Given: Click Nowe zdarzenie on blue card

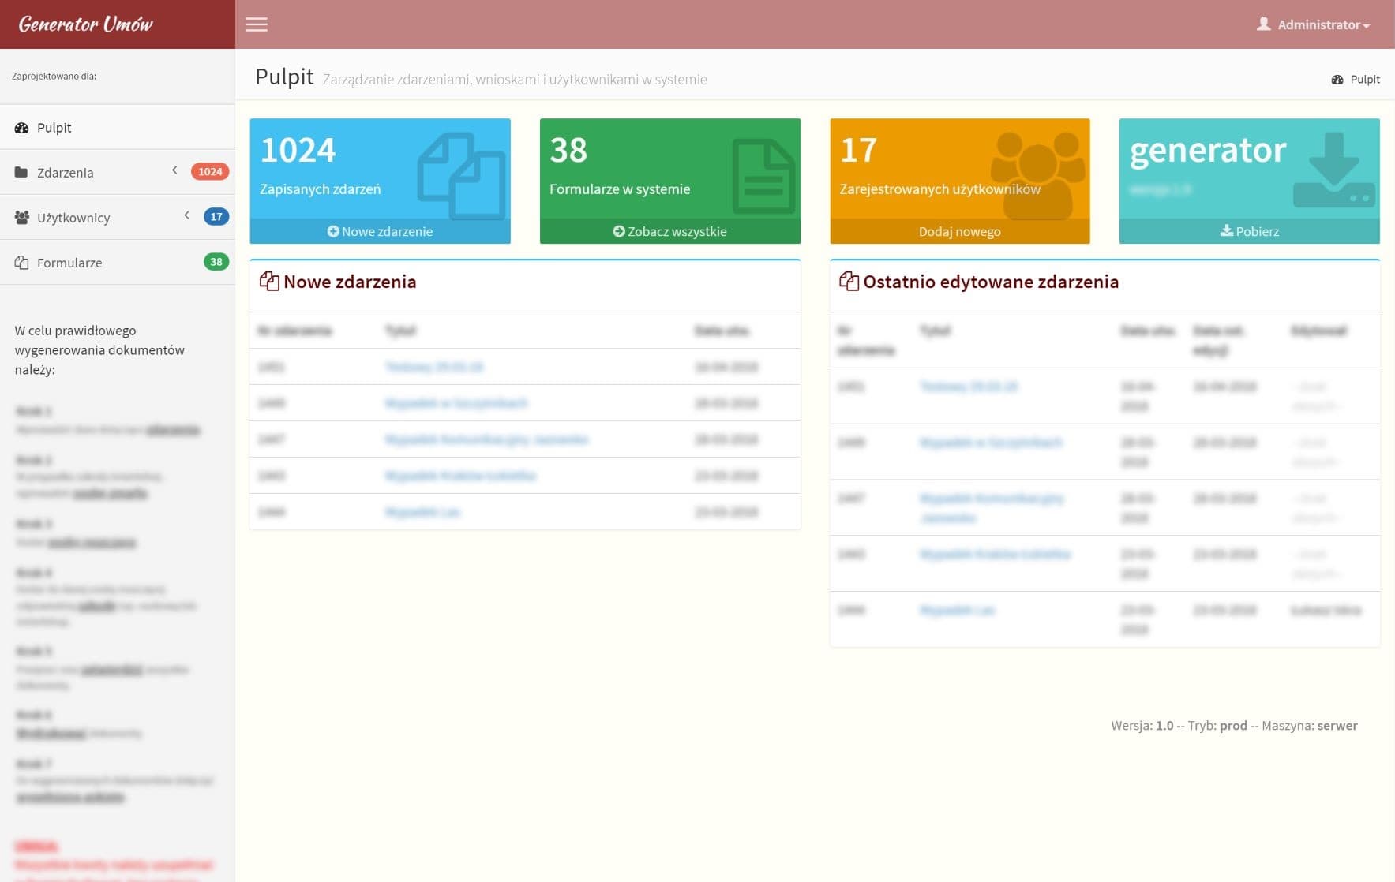Looking at the screenshot, I should click(x=380, y=231).
